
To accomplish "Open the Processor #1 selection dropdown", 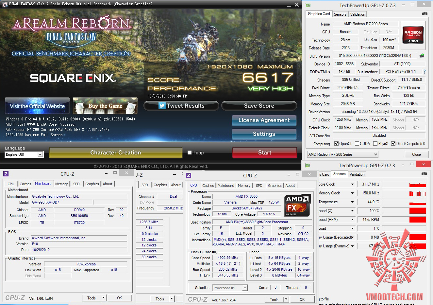I will [230, 288].
